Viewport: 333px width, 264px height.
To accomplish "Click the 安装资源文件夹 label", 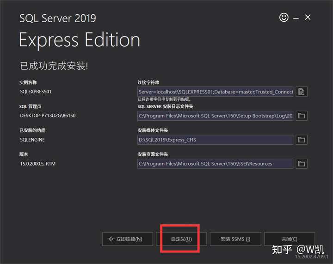I will point(153,154).
